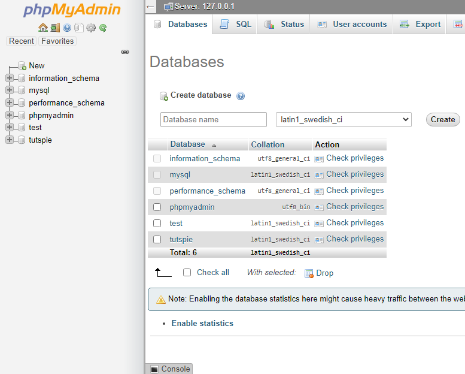Click database icon next to New in tree
465x374 pixels.
coord(22,66)
